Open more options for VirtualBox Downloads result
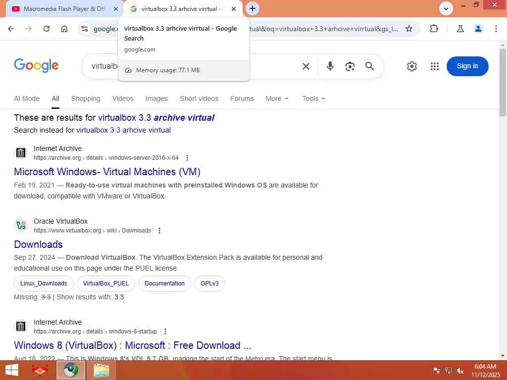The image size is (507, 380). 159,231
